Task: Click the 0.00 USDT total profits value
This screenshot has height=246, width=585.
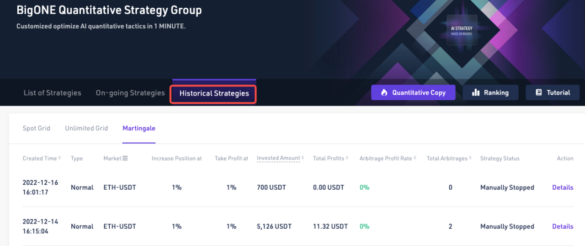Action: 329,187
